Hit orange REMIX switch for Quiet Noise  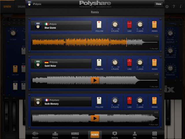click(154, 63)
